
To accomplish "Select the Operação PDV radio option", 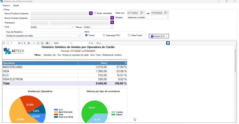I will 104,35.
